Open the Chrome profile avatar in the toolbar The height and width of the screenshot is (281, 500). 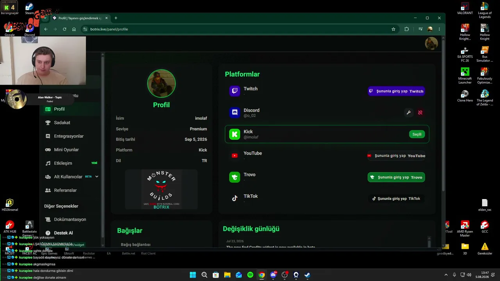(x=430, y=29)
